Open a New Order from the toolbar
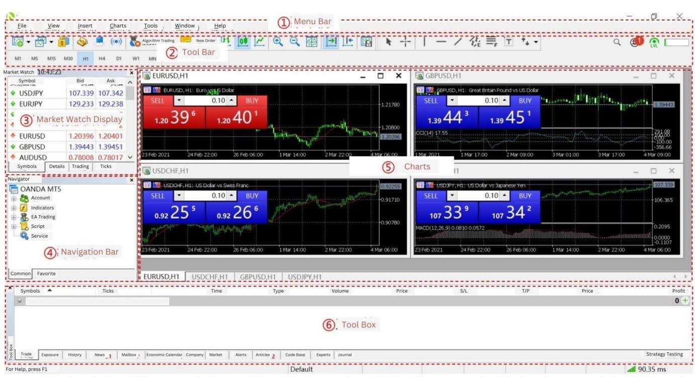 pyautogui.click(x=186, y=40)
